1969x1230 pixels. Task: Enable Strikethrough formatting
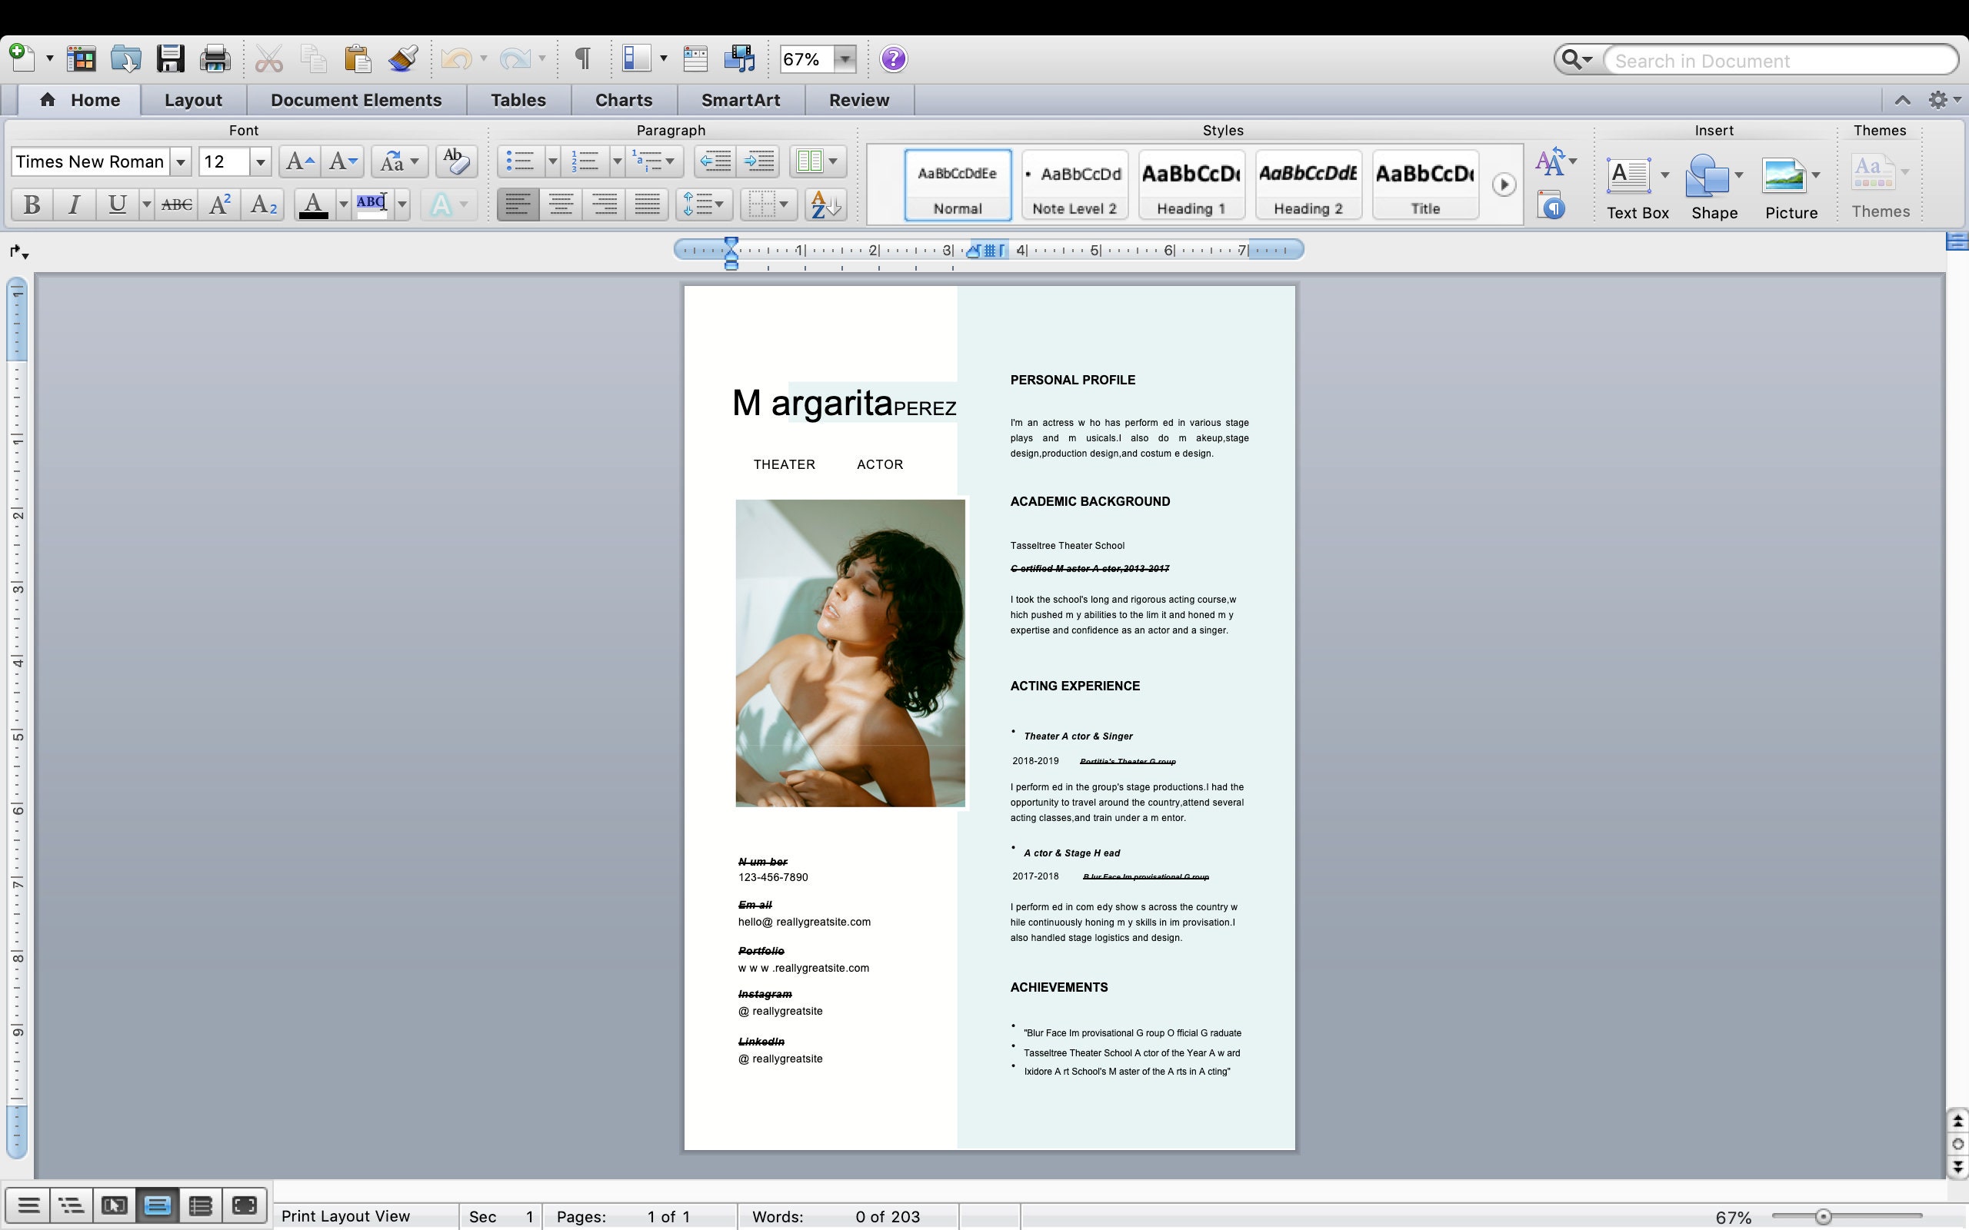click(175, 204)
